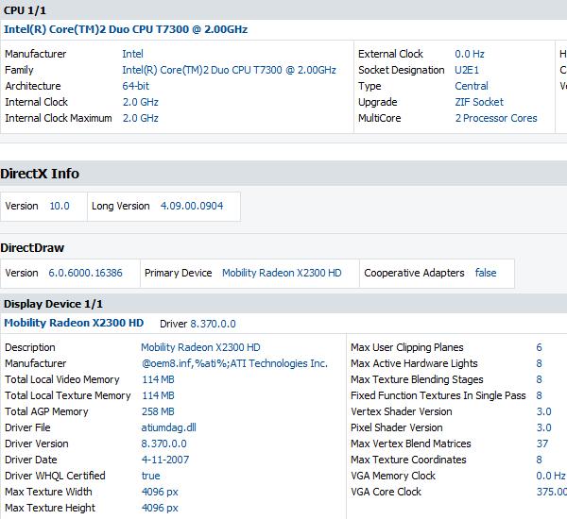Click the Total Local Texture Memory value
Screen dimensions: 567x519
[x=158, y=395]
